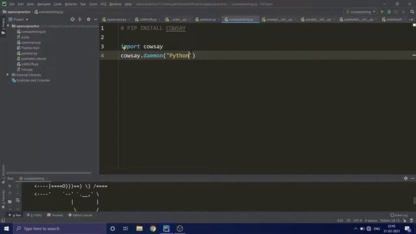Click the Python interpreter in the status bar

[x=390, y=221]
